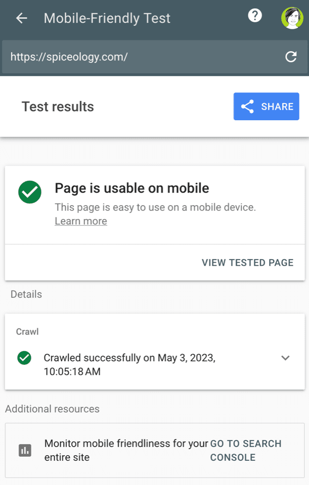The image size is (309, 485).
Task: Open your profile avatar in the top bar
Action: 292,18
